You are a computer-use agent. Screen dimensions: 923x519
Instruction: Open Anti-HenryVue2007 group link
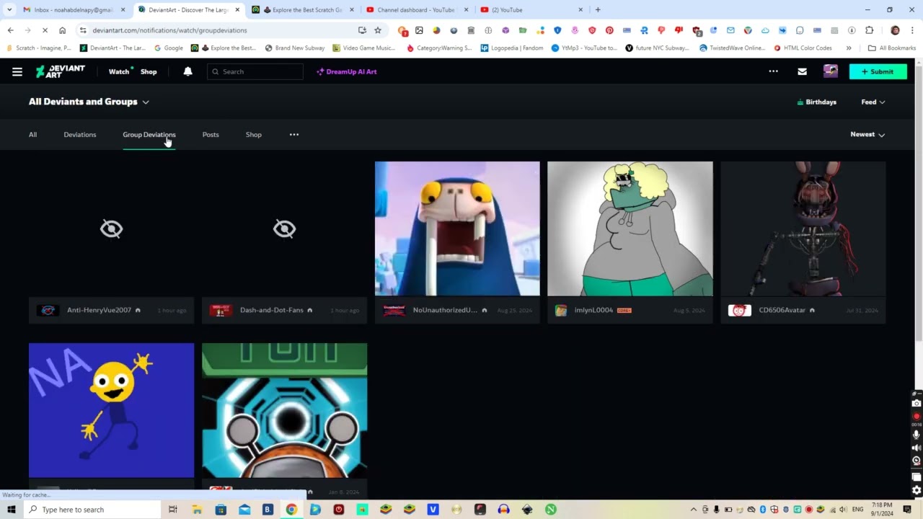click(99, 310)
